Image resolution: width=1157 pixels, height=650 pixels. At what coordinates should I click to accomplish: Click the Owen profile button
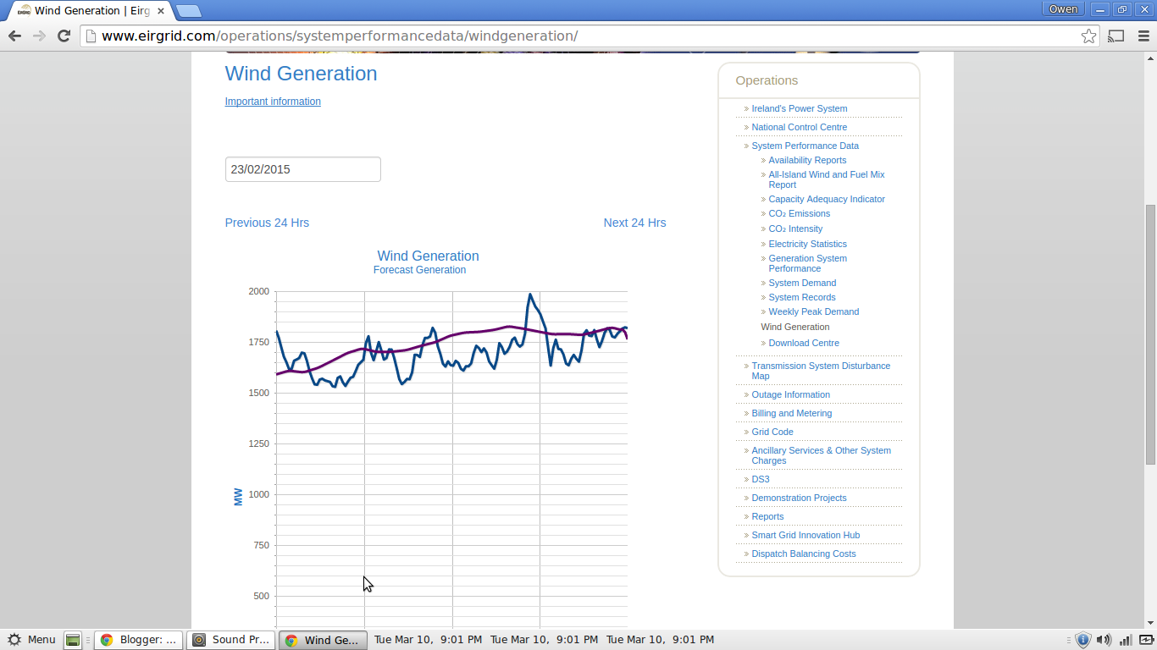point(1064,9)
